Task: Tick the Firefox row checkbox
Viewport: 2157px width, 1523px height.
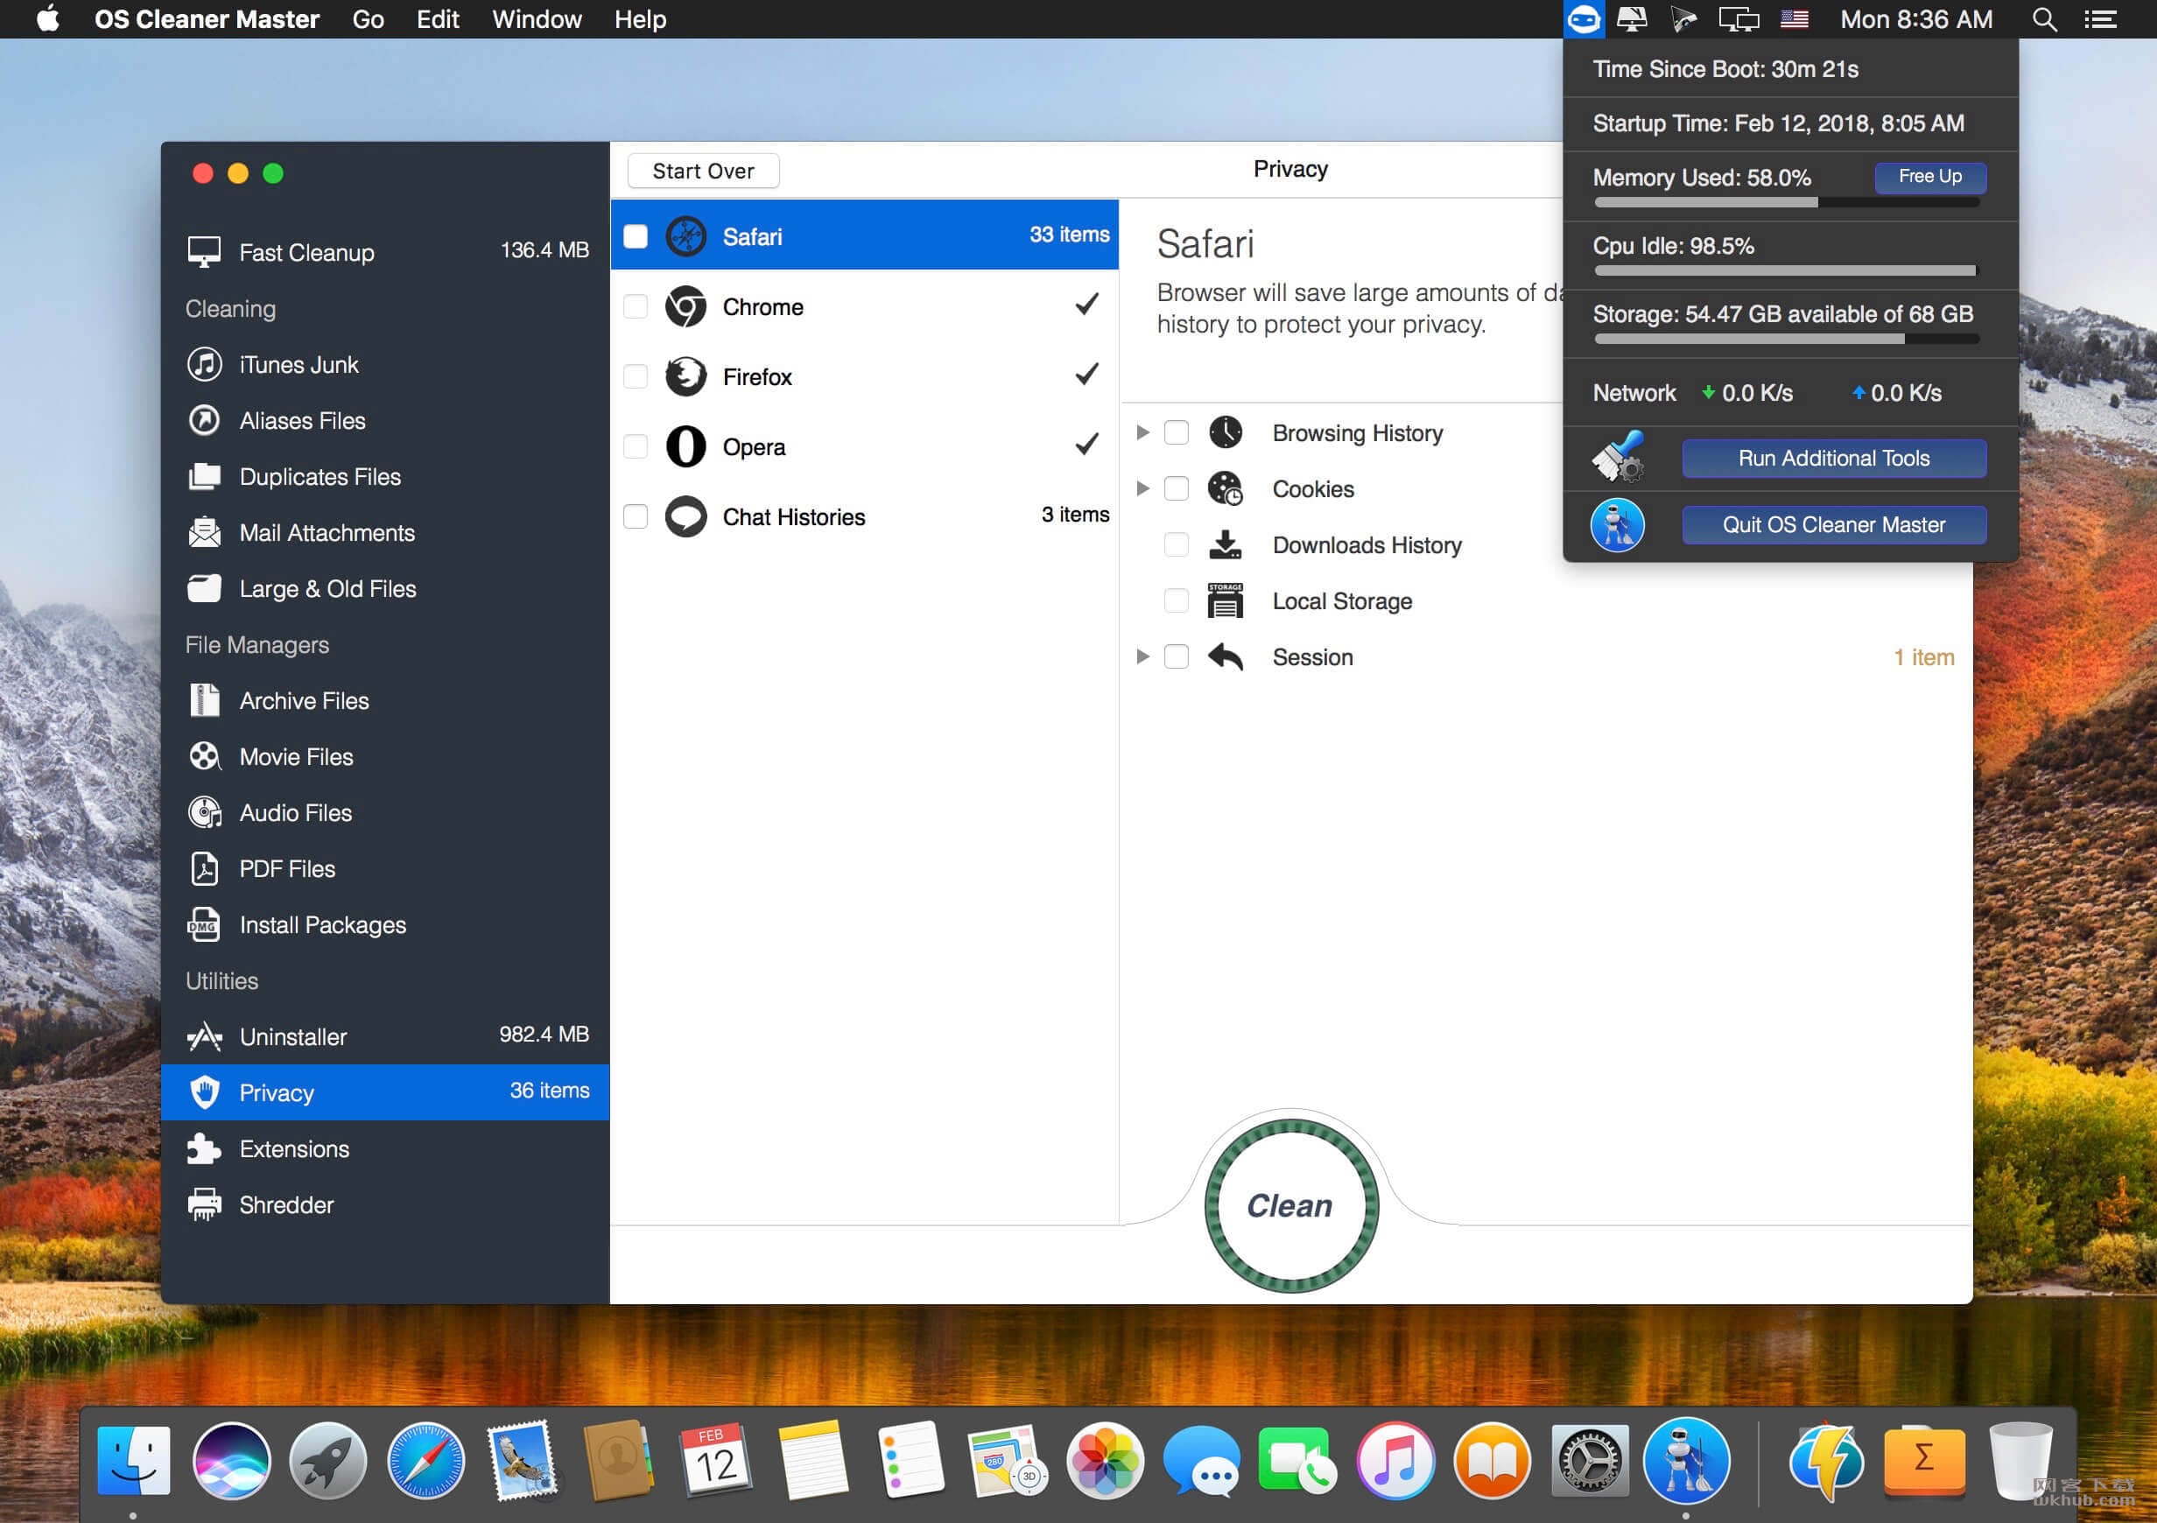Action: coord(636,376)
